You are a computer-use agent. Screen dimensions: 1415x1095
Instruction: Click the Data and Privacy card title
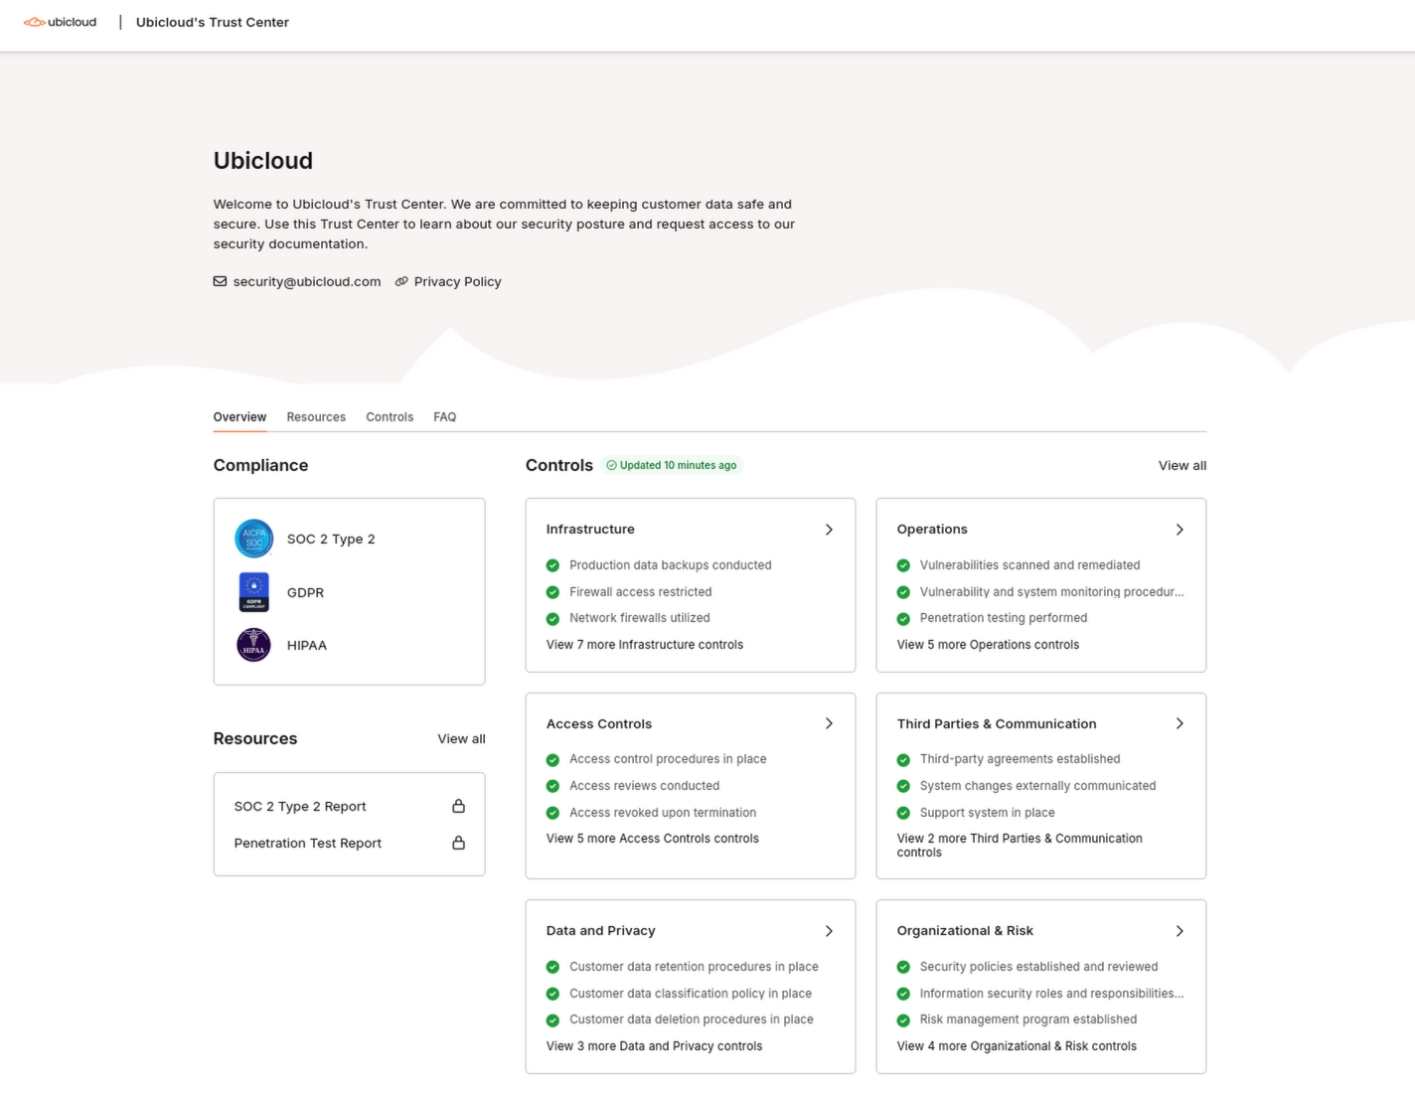click(x=601, y=931)
